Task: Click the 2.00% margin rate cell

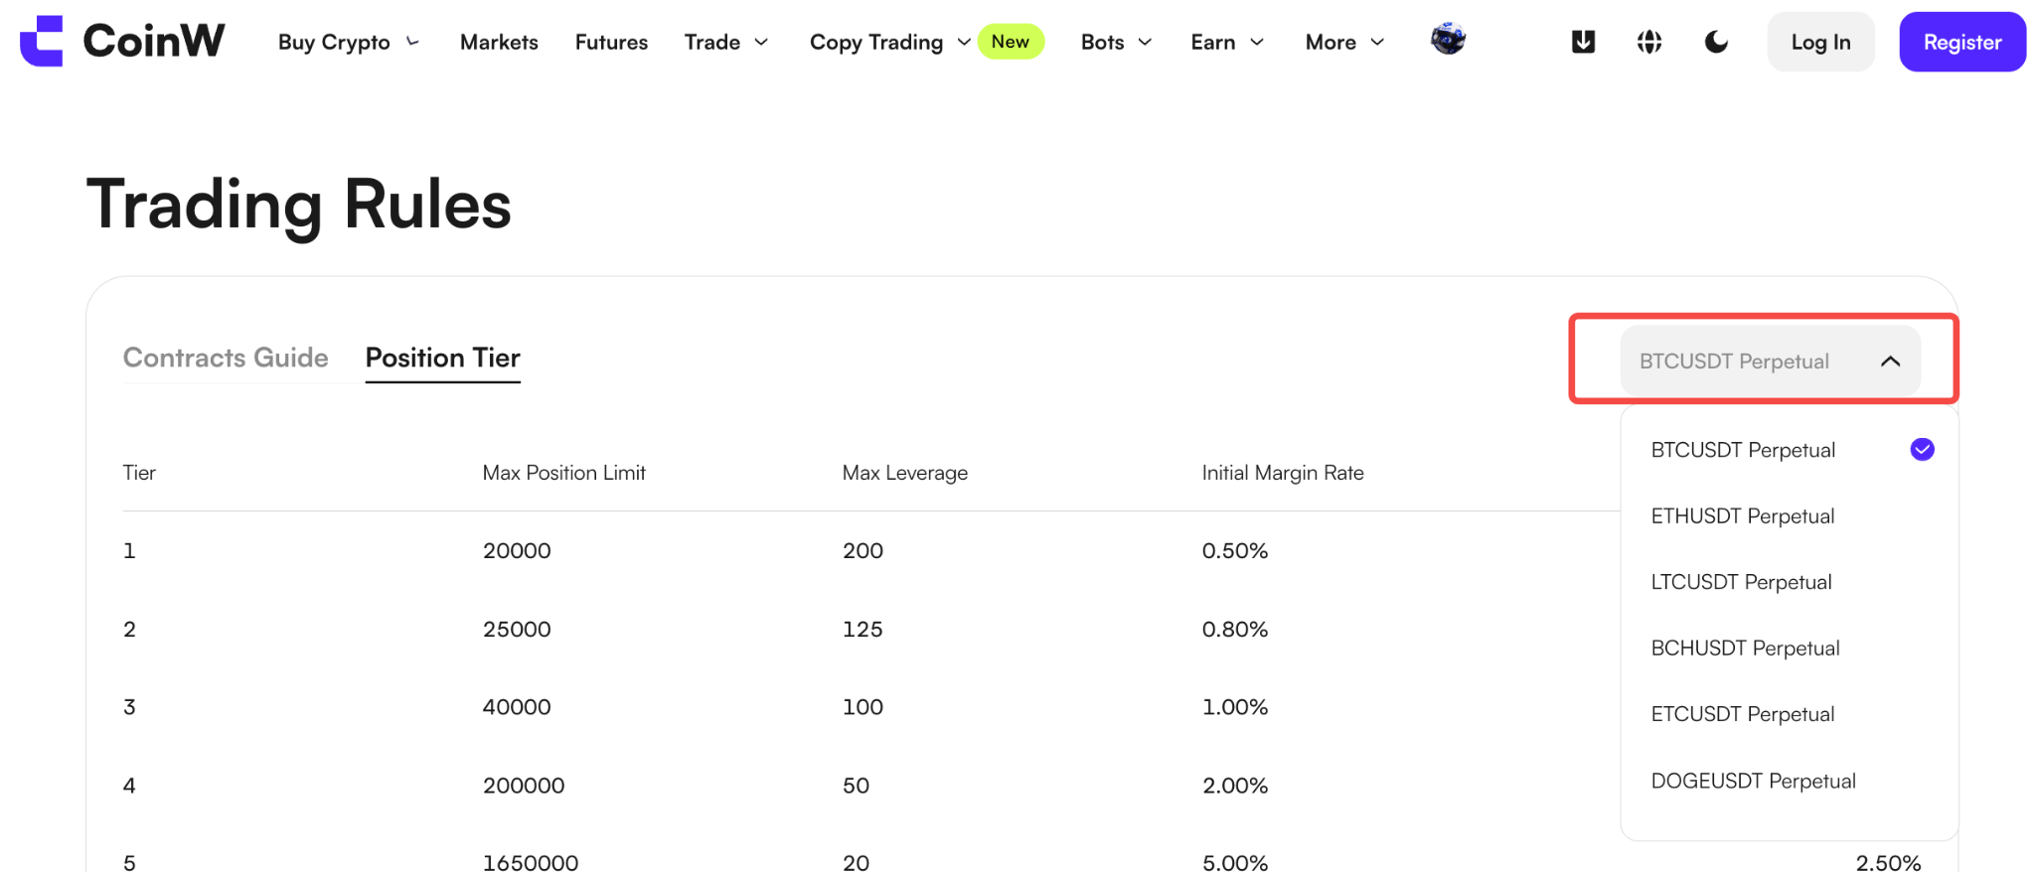Action: point(1235,786)
